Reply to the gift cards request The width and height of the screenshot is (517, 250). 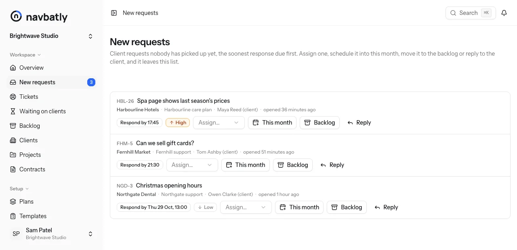[x=332, y=165]
